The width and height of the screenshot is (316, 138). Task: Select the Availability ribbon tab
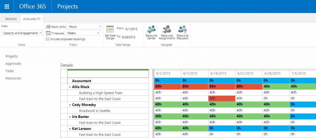click(x=32, y=19)
